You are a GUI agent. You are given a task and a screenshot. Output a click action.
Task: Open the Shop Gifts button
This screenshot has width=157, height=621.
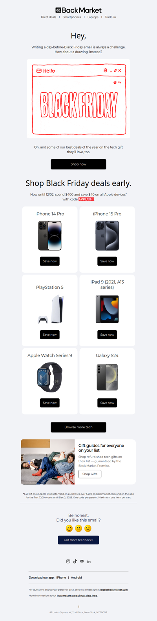pyautogui.click(x=90, y=474)
